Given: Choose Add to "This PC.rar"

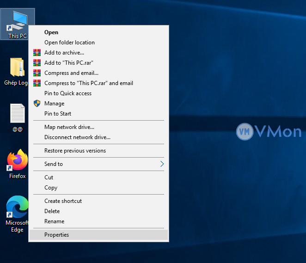Looking at the screenshot, I should click(x=69, y=63).
